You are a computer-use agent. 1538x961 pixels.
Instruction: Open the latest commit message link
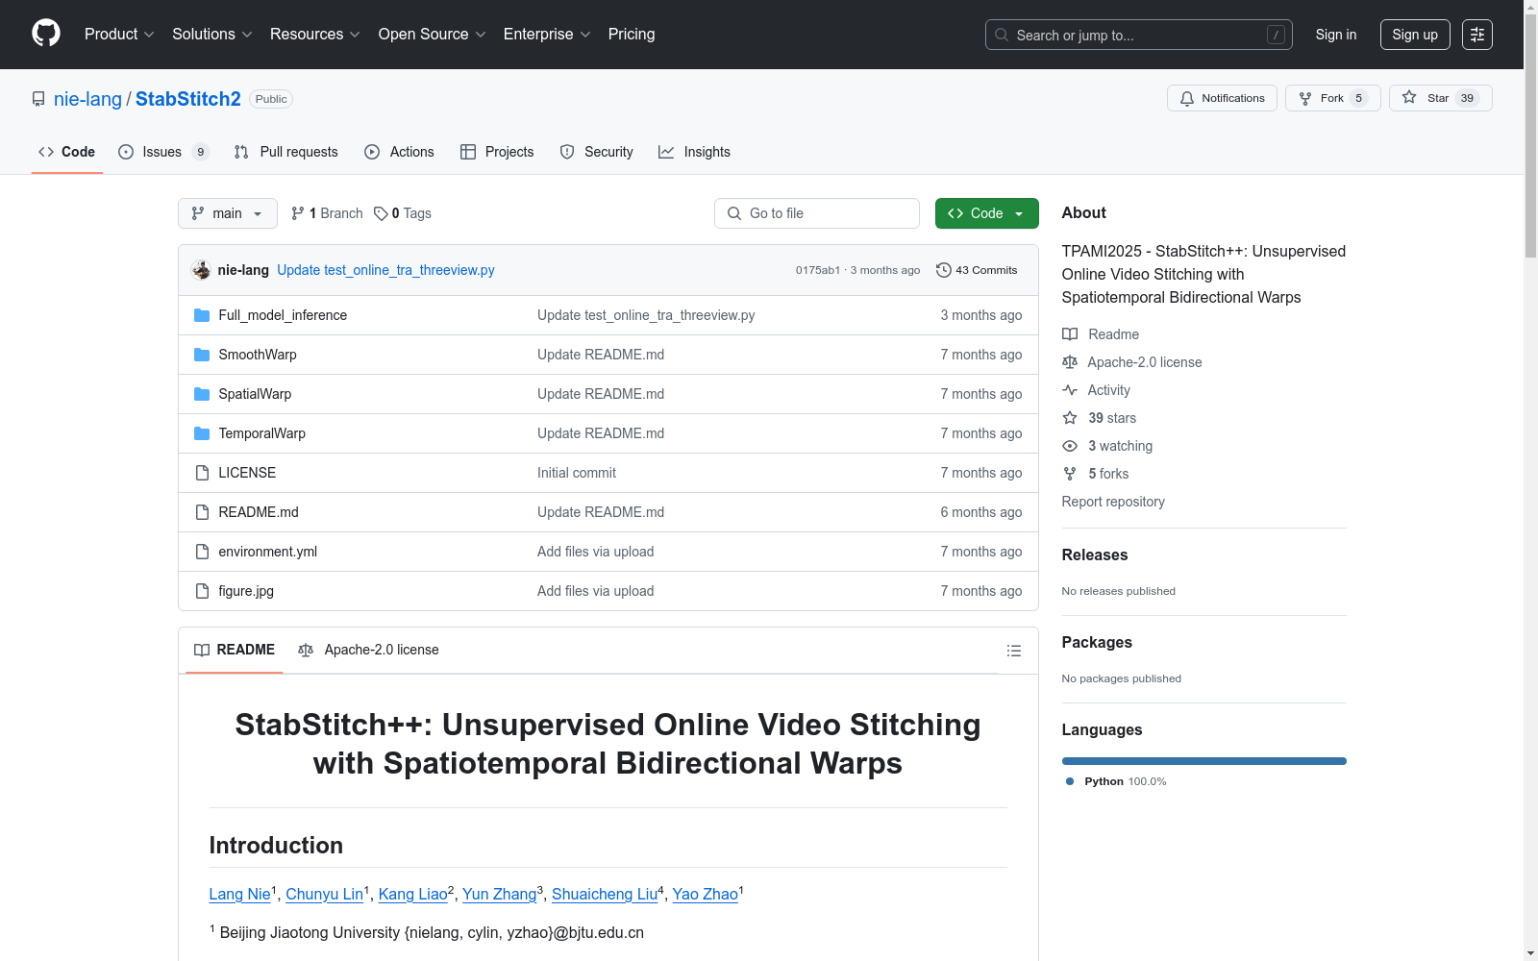[385, 270]
